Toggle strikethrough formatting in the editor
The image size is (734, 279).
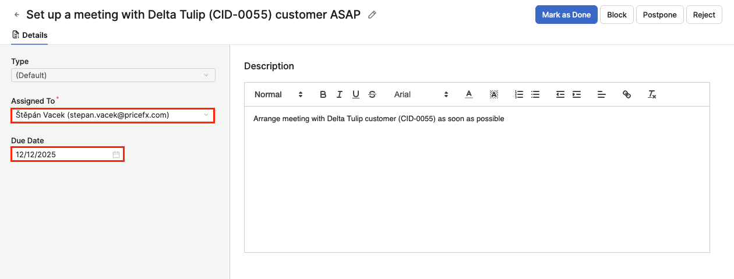pos(372,94)
